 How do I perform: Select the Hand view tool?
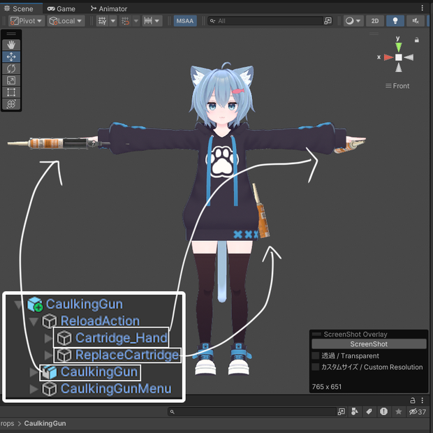coord(11,45)
